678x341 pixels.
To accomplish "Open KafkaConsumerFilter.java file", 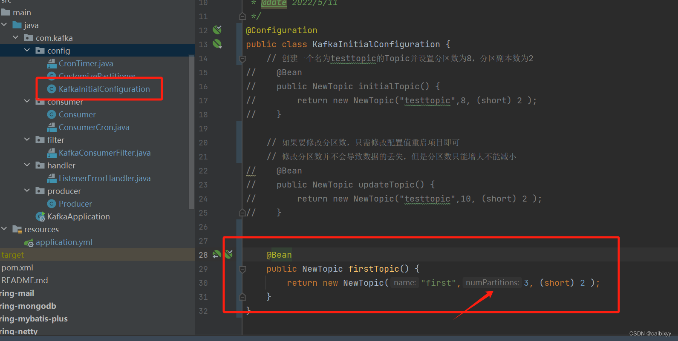I will click(x=104, y=153).
